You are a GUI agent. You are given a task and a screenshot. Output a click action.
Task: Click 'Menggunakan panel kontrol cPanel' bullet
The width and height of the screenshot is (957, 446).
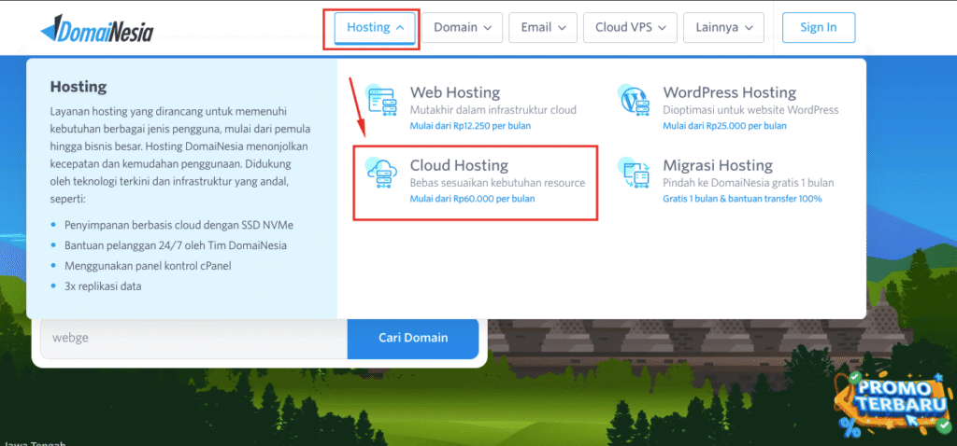[x=148, y=266]
